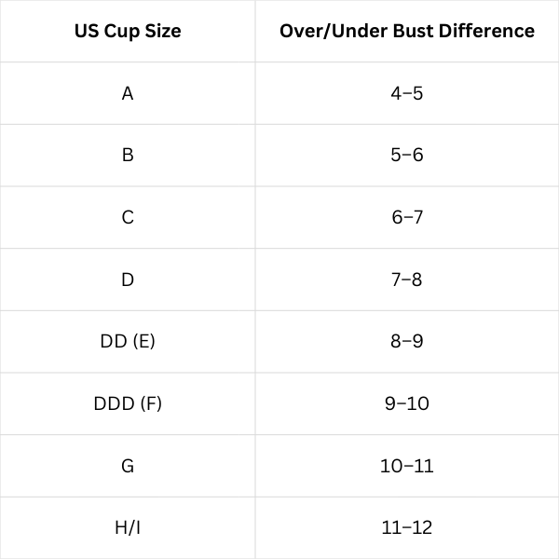Select the 11–12 difference cell

click(407, 527)
